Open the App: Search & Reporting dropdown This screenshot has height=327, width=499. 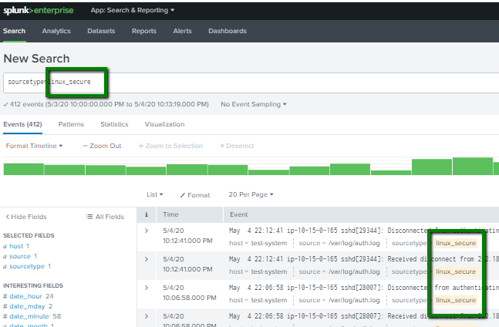[x=133, y=10]
